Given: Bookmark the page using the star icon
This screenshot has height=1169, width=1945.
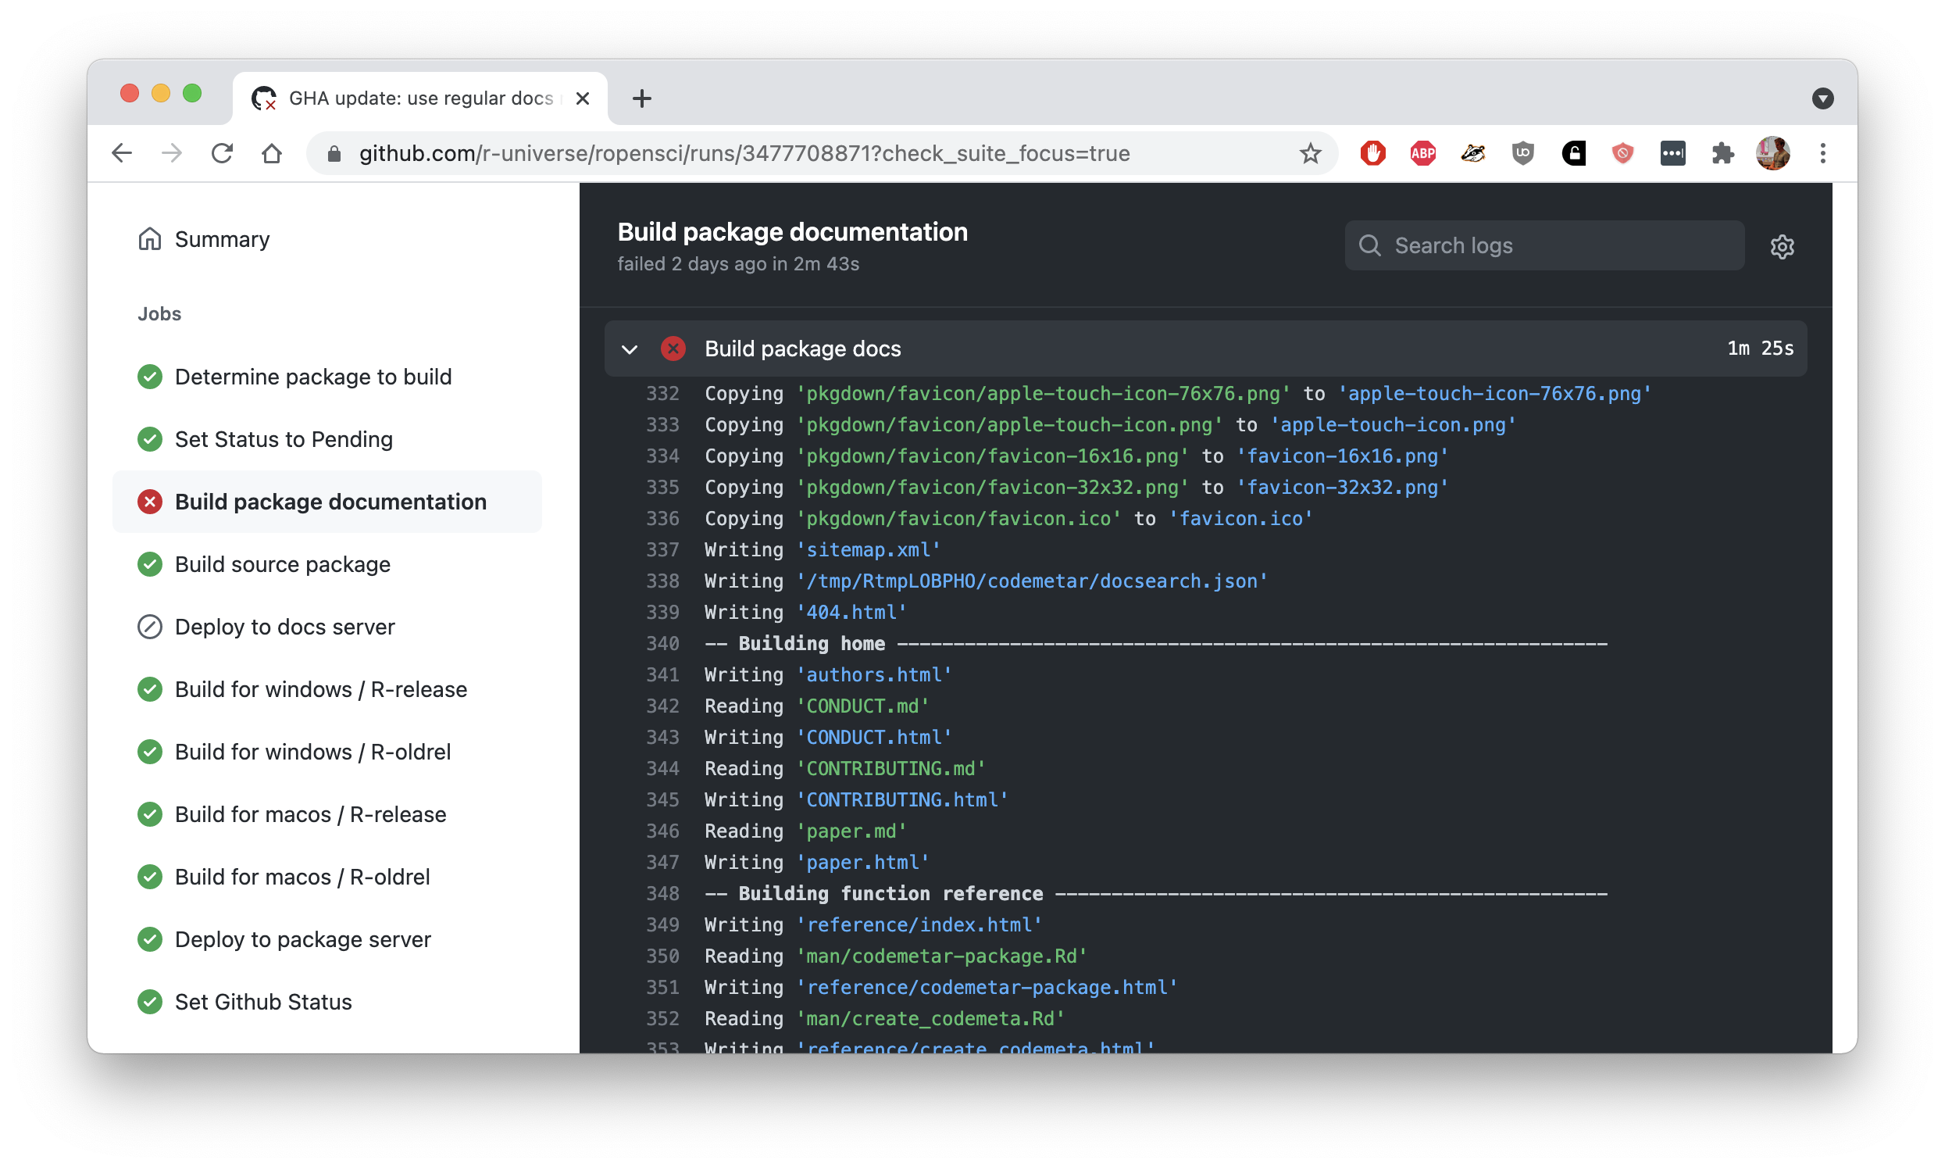Looking at the screenshot, I should coord(1309,154).
